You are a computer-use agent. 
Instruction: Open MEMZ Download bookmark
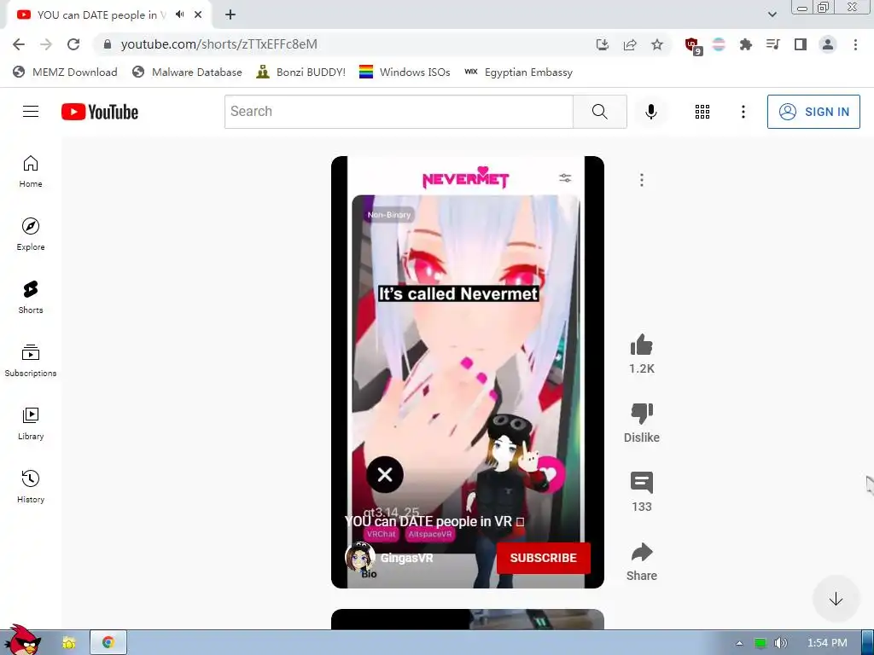[x=65, y=72]
